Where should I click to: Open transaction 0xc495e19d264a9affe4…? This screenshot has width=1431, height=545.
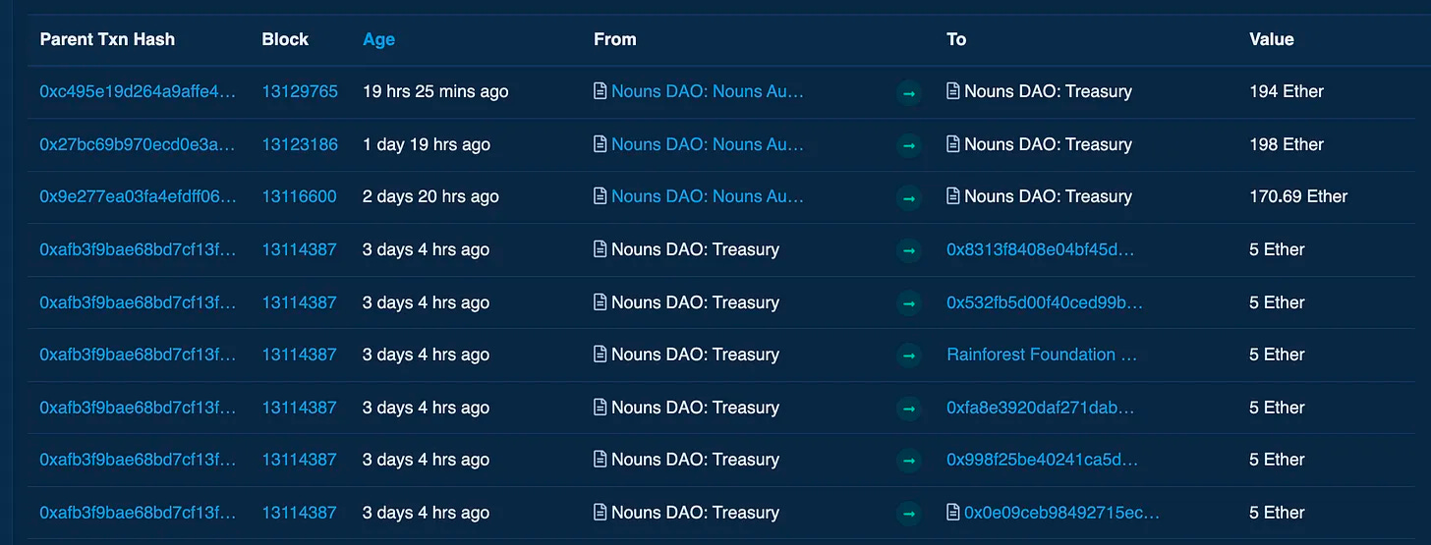(138, 91)
